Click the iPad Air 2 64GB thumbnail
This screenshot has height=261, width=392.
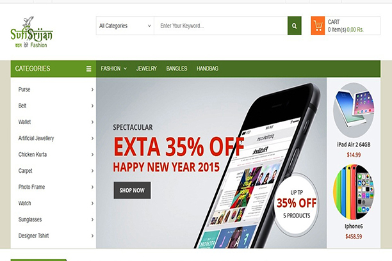(x=354, y=110)
